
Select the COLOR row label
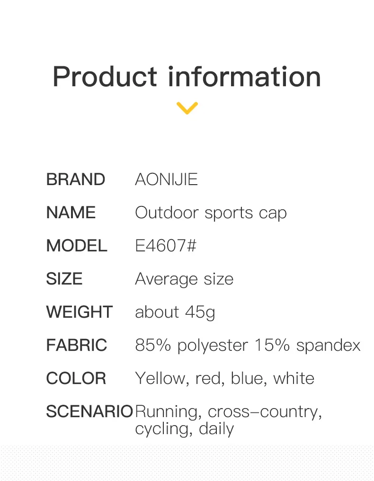pos(76,379)
